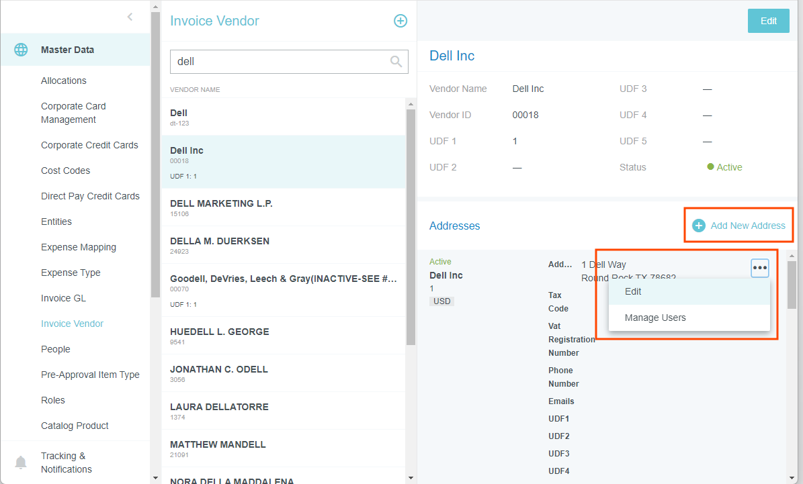Click the Tracking & Notifications bell icon
The height and width of the screenshot is (484, 803).
[22, 463]
